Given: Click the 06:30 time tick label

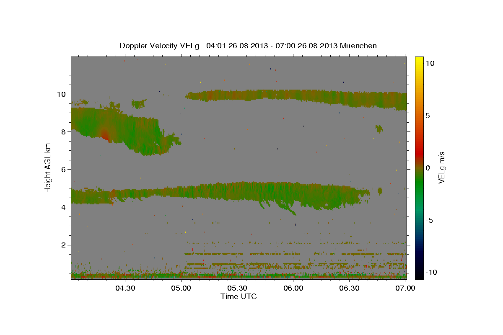Looking at the screenshot, I should [x=350, y=288].
